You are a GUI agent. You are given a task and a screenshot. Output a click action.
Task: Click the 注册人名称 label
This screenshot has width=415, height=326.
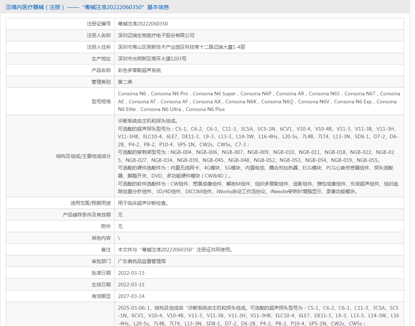(x=99, y=35)
